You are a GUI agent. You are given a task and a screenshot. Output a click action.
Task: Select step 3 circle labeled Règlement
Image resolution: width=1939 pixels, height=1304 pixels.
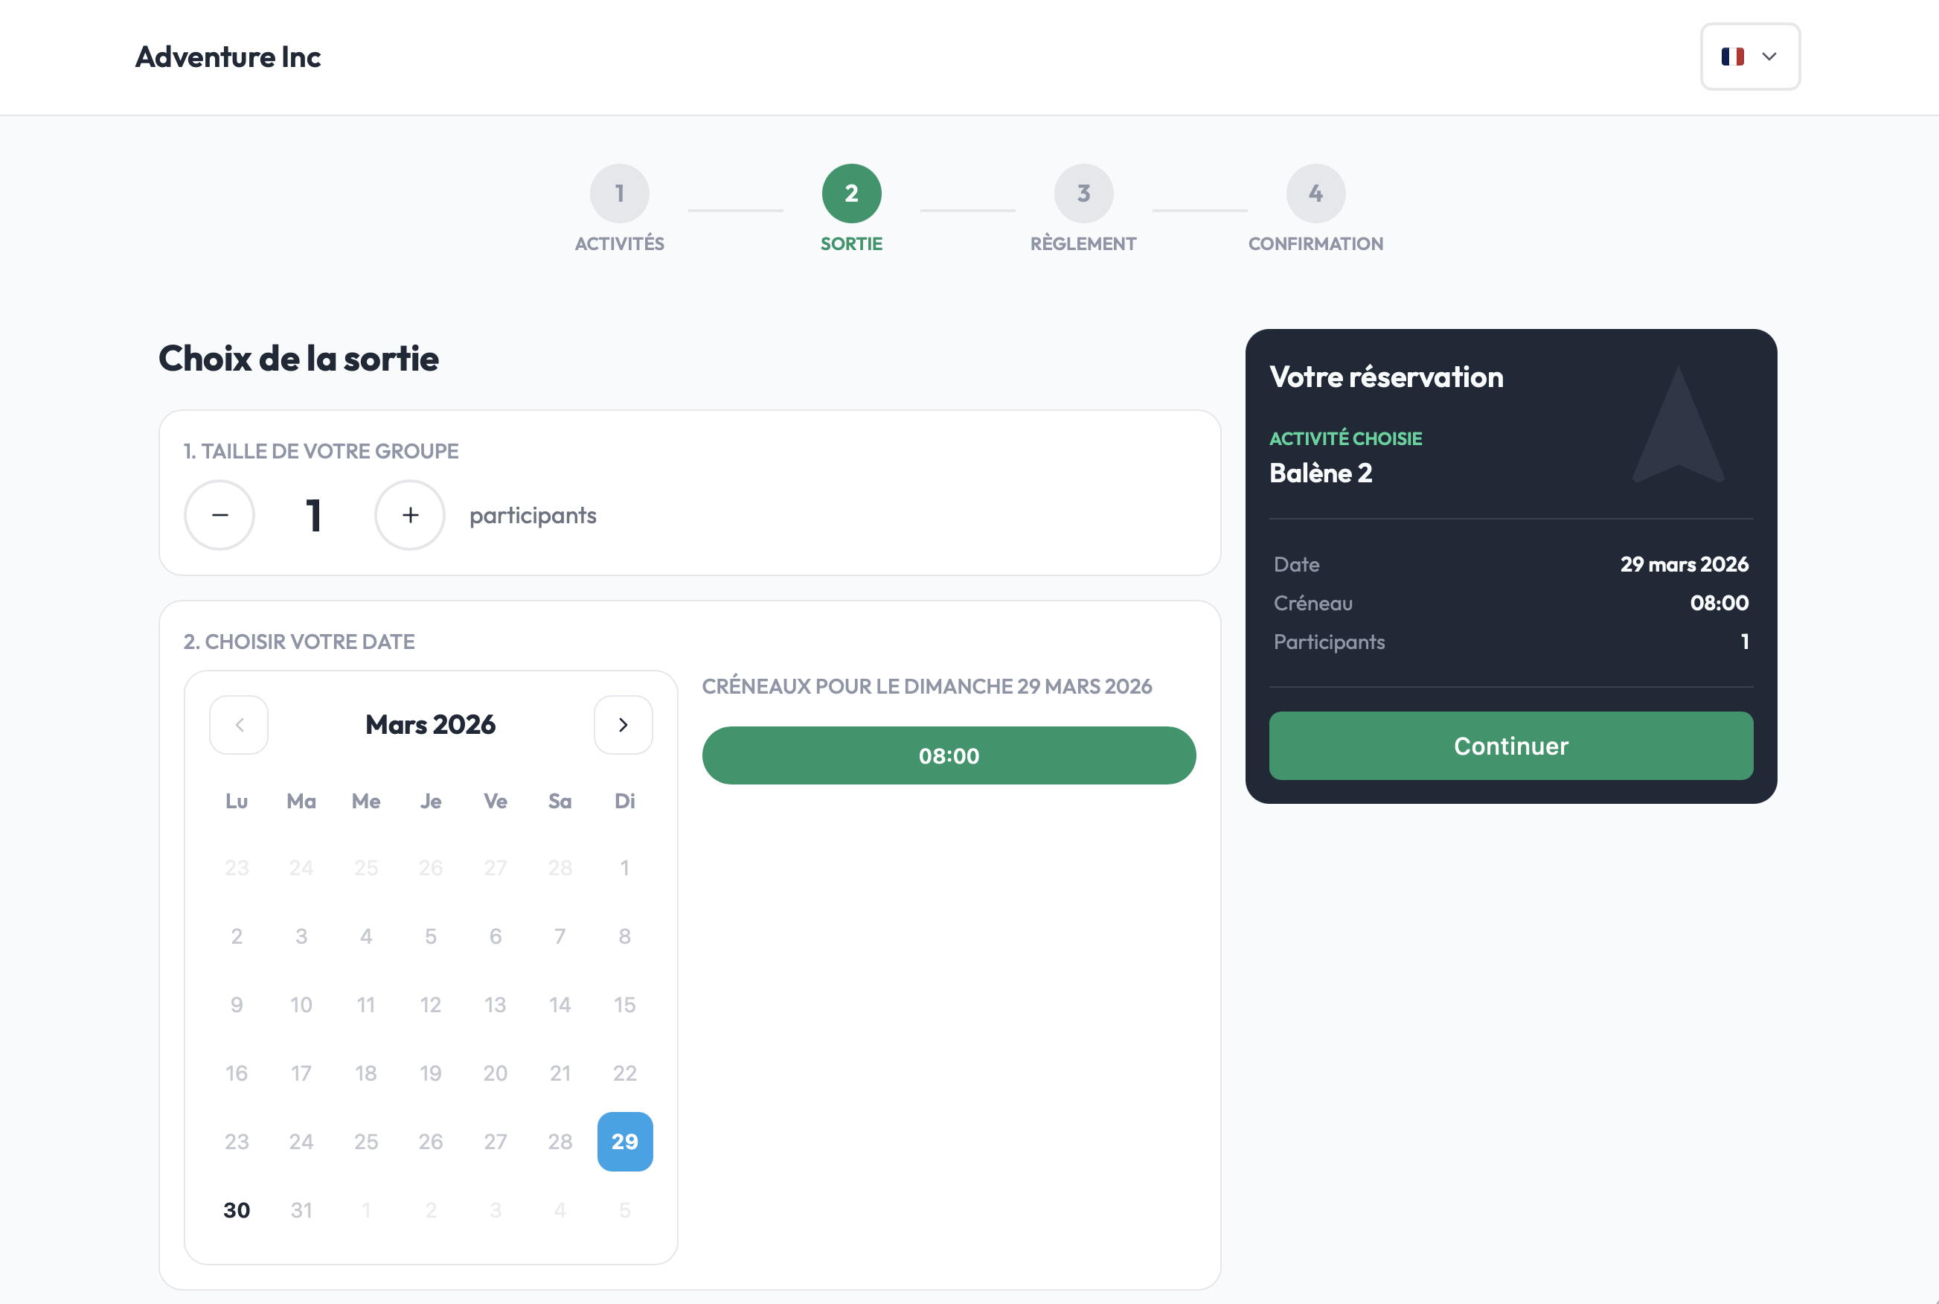point(1083,192)
